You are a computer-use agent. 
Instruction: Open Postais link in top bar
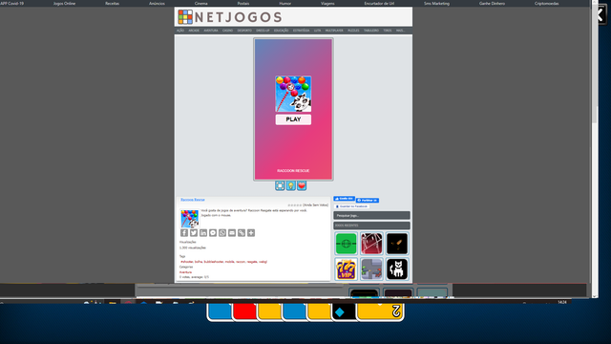point(243,3)
